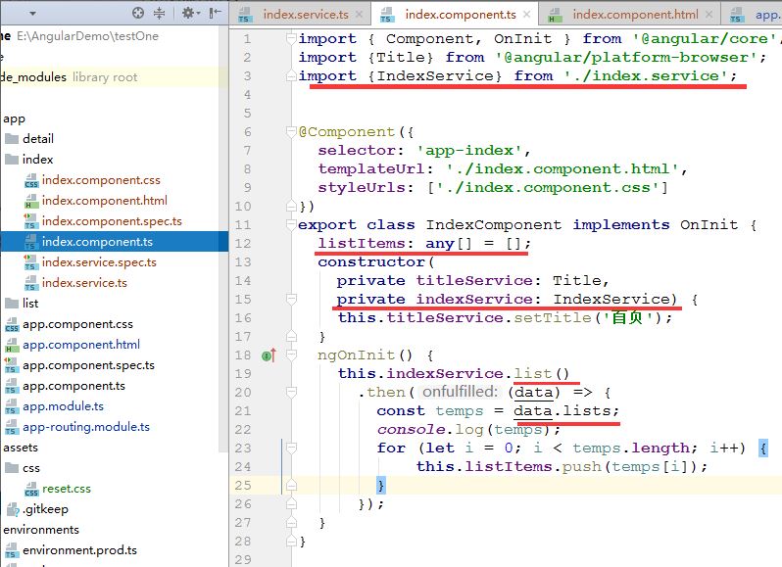Open index.component.spec.ts in project tree

112,220
